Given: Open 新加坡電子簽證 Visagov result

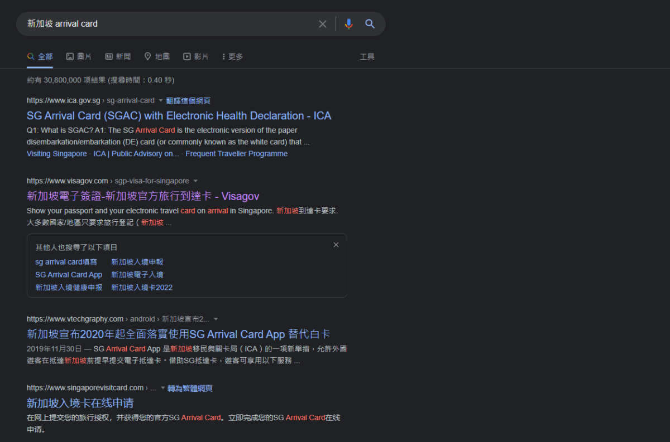Looking at the screenshot, I should click(x=143, y=196).
